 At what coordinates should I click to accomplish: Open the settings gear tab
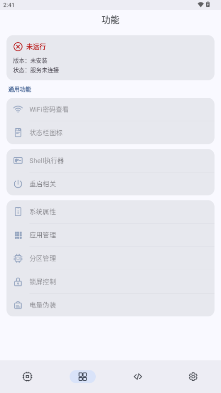[193, 376]
